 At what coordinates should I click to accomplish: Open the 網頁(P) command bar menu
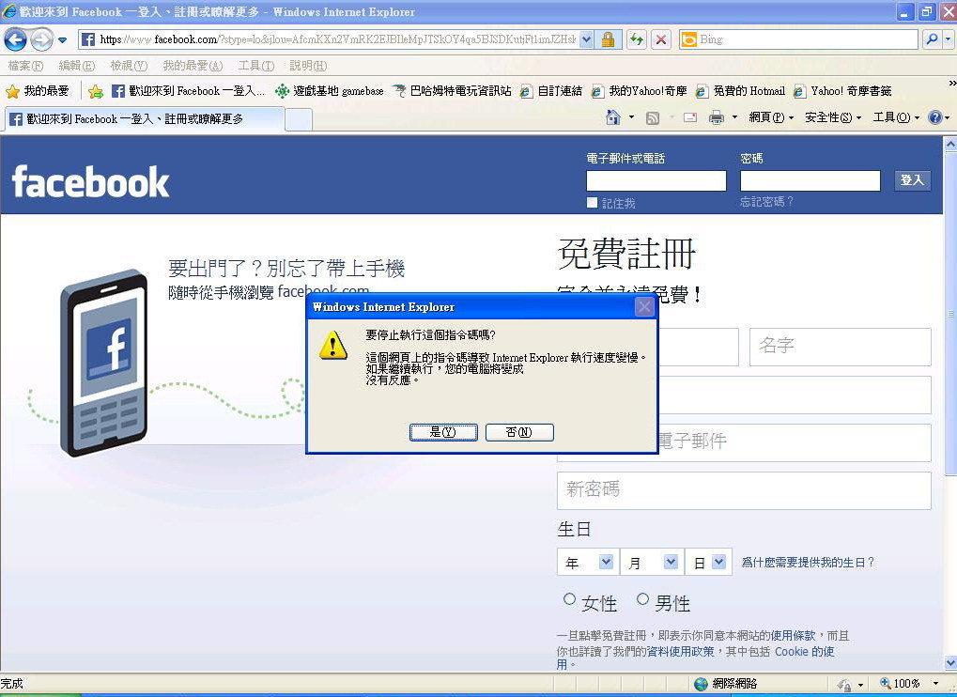(x=771, y=117)
